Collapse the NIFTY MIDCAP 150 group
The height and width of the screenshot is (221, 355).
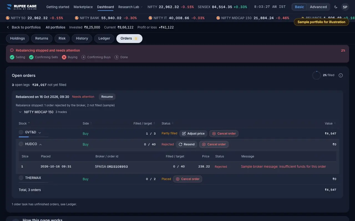pos(20,112)
